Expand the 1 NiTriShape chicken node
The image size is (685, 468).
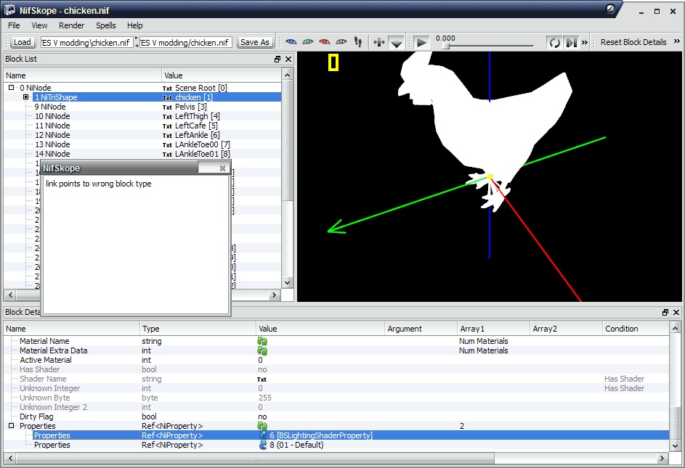26,97
